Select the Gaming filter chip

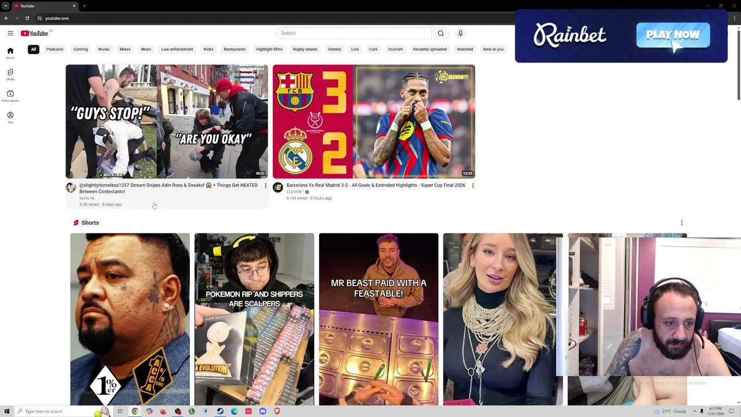pos(80,49)
